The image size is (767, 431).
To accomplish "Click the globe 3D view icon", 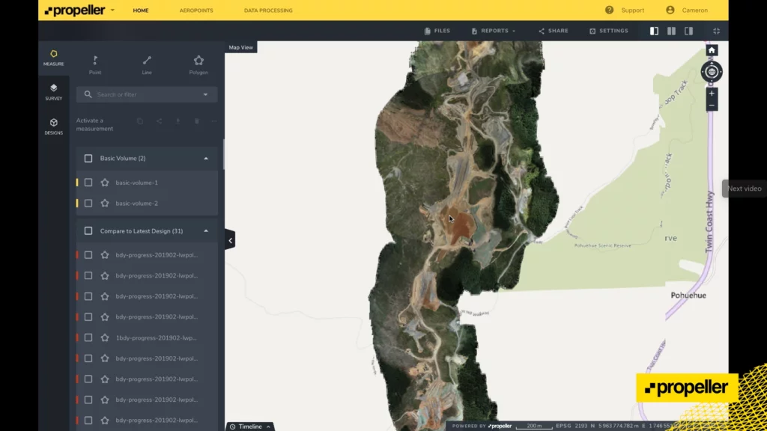I will pos(712,72).
